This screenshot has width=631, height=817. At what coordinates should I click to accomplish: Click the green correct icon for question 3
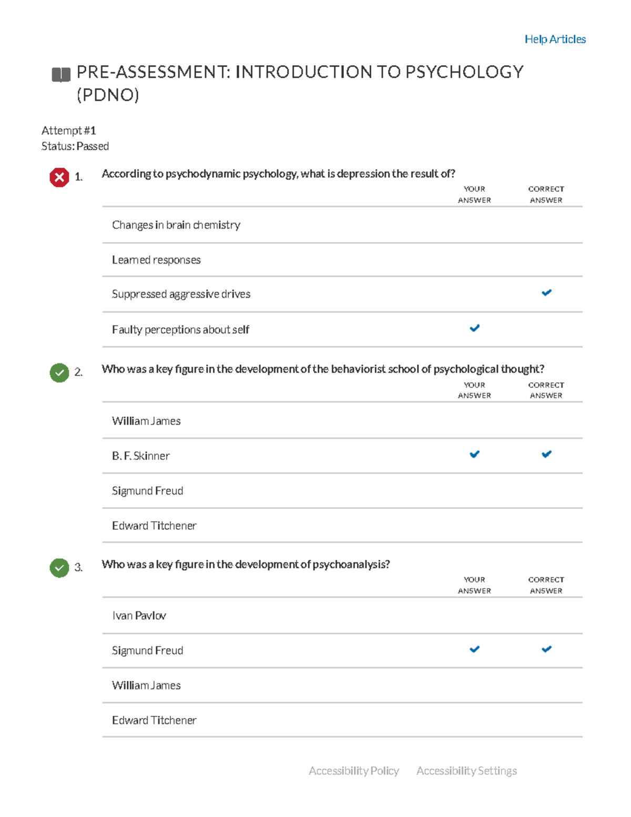59,568
